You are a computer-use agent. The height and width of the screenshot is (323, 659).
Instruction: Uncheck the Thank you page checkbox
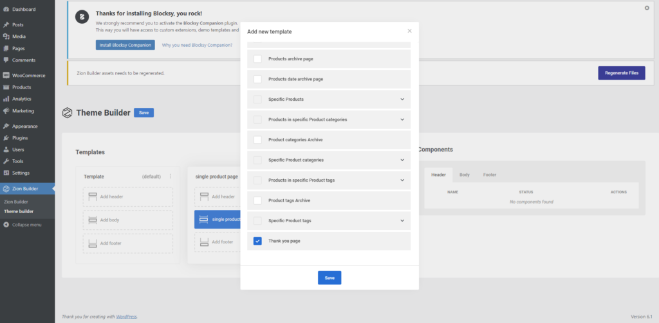coord(257,241)
